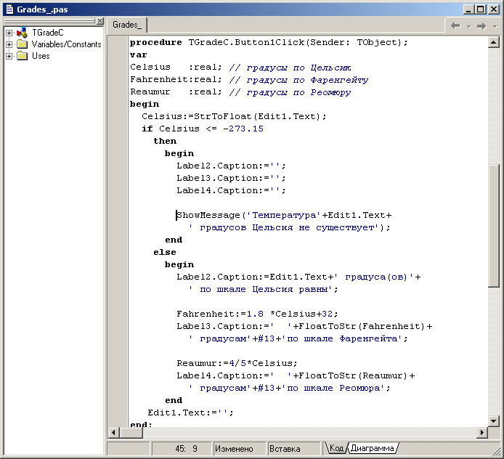Close the code explorer panel
Viewport: 504px width, 459px height.
pyautogui.click(x=100, y=21)
